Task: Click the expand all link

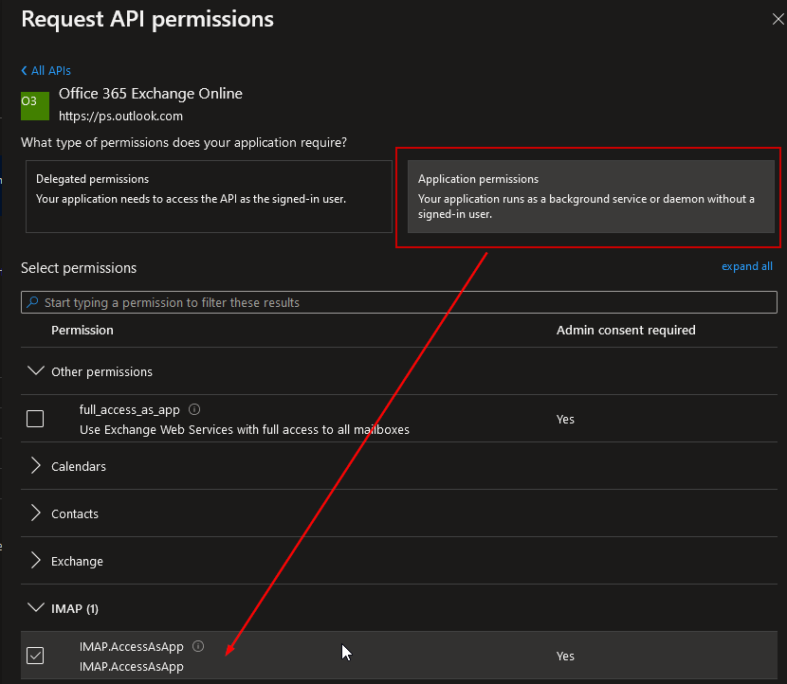Action: click(x=747, y=266)
